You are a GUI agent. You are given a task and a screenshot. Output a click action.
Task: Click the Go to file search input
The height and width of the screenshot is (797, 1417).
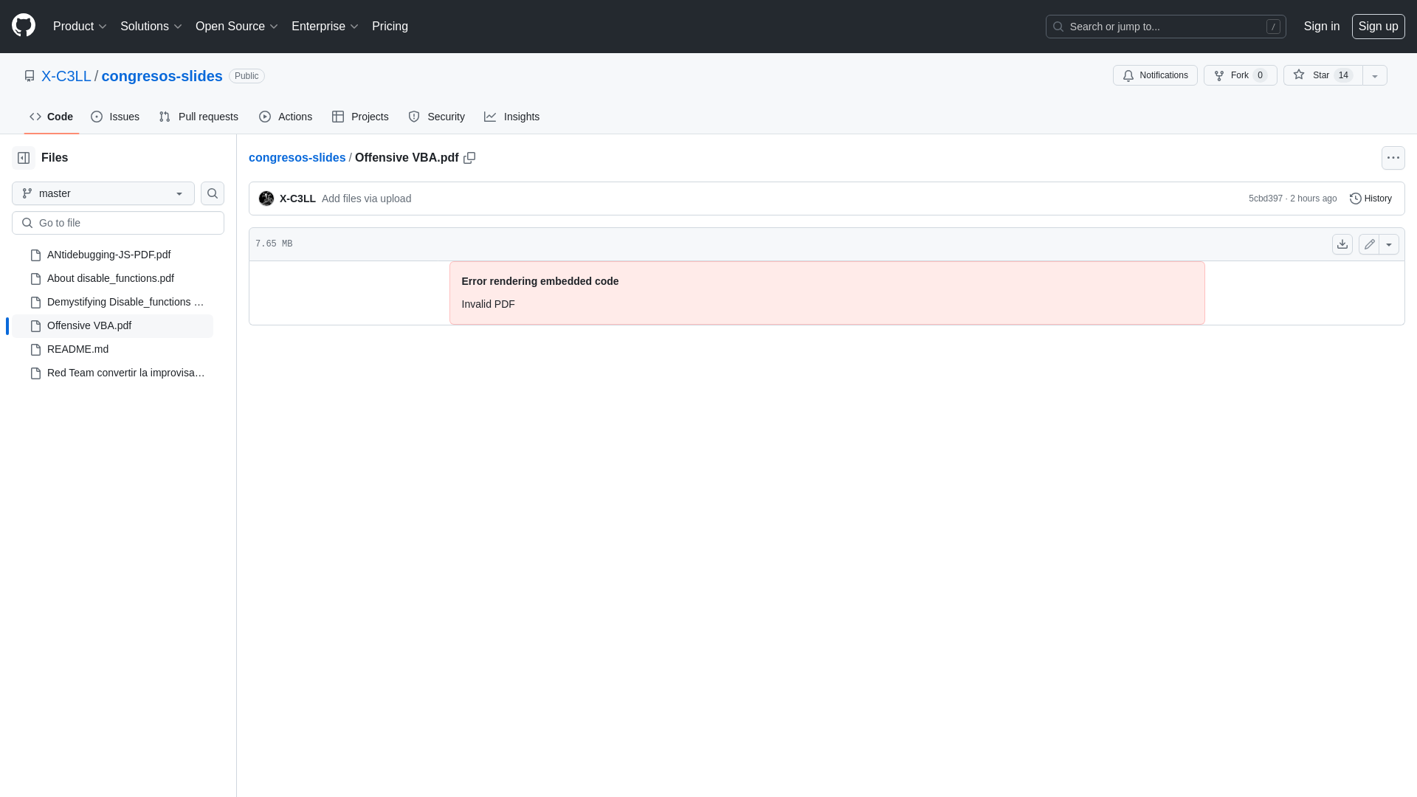118,222
